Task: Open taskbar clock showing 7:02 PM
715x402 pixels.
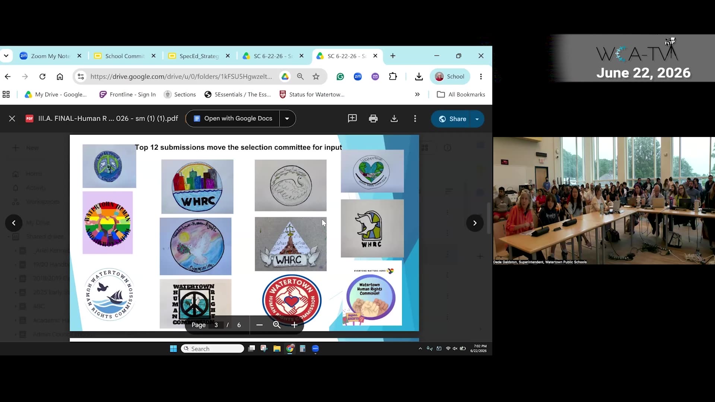Action: [x=479, y=348]
